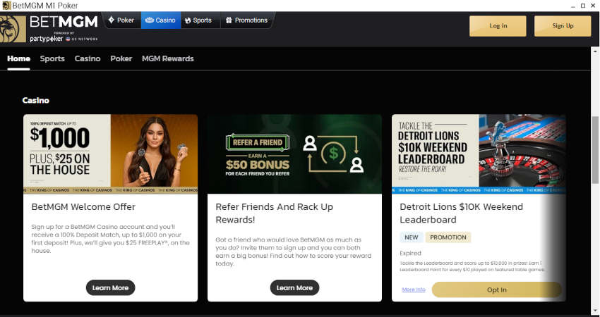
Task: Click Learn More on Welcome Offer card
Action: coord(111,287)
